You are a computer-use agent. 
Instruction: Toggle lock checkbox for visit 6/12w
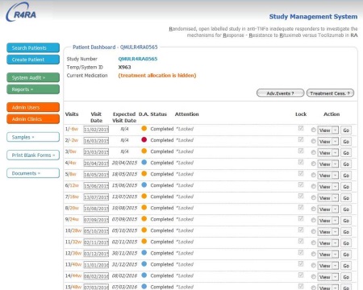point(301,184)
